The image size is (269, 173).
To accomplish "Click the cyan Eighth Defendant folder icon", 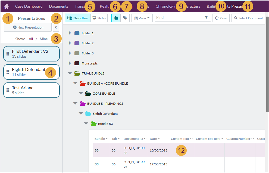I will pos(88,113).
